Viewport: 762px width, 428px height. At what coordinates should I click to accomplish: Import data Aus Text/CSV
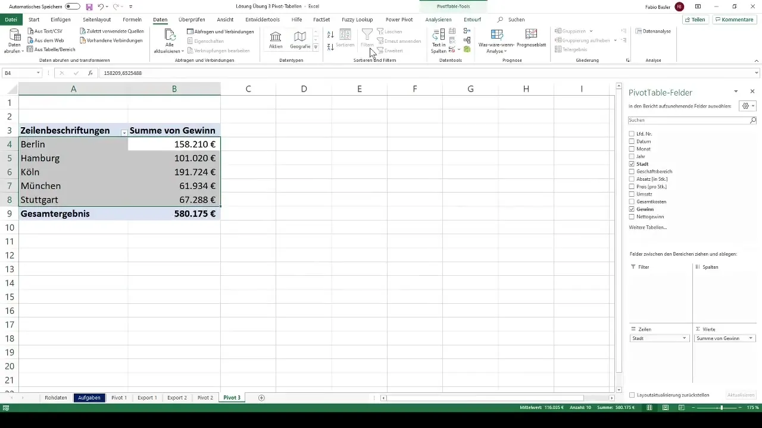click(x=45, y=31)
